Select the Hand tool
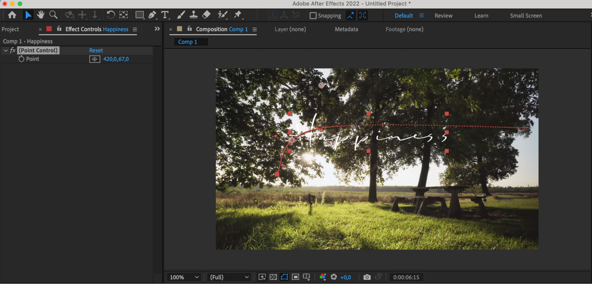Image resolution: width=592 pixels, height=284 pixels. coord(41,15)
